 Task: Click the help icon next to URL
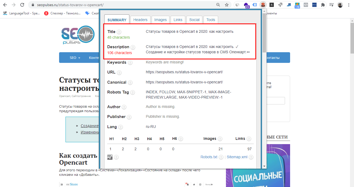tap(119, 72)
